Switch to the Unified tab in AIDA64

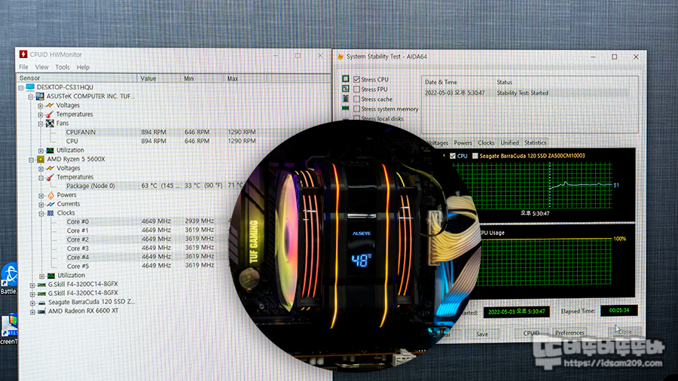click(509, 142)
